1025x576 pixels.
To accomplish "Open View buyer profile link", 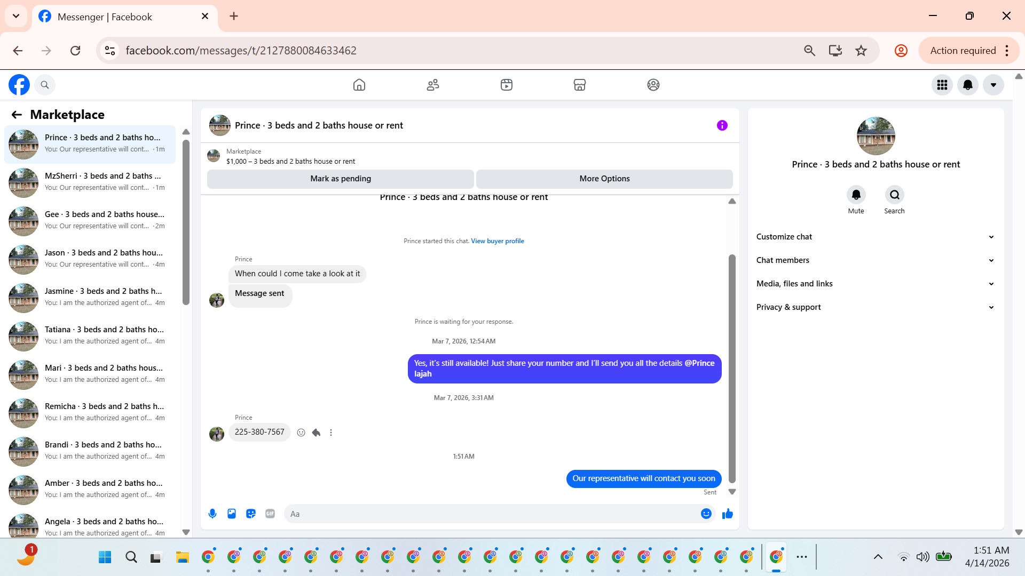I will [x=497, y=241].
